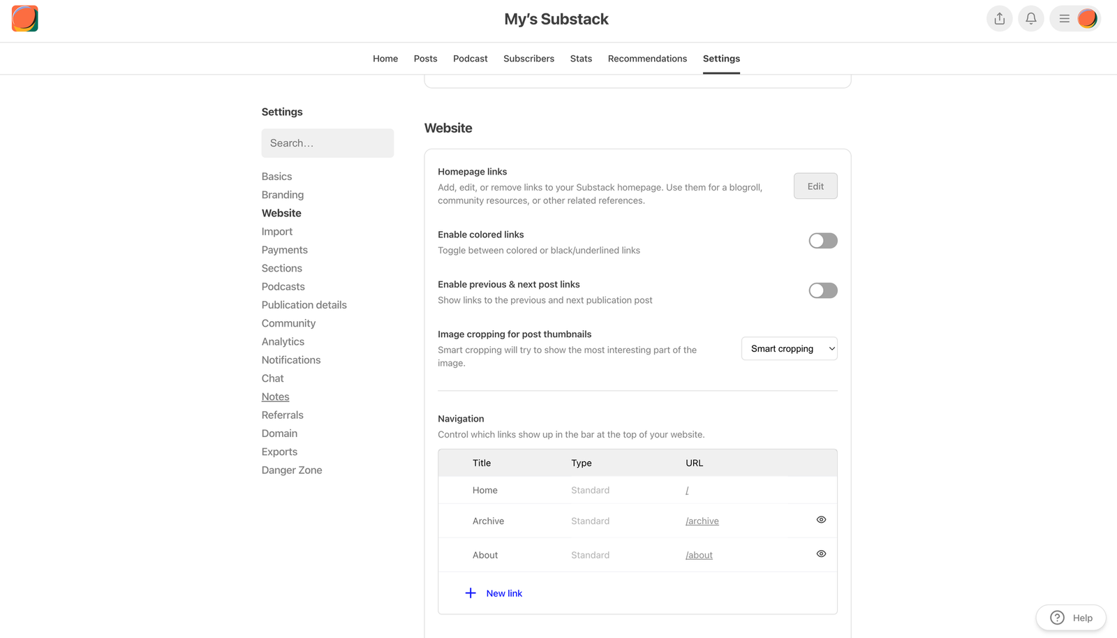Click the plus icon next to New link
This screenshot has height=638, width=1117.
tap(471, 593)
